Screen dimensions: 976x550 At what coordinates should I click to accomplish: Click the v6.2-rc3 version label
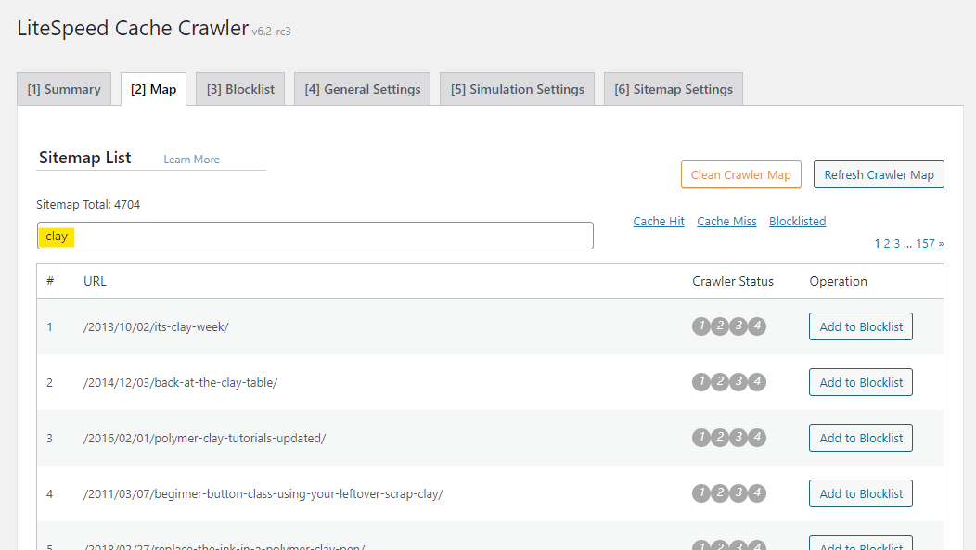click(x=272, y=32)
